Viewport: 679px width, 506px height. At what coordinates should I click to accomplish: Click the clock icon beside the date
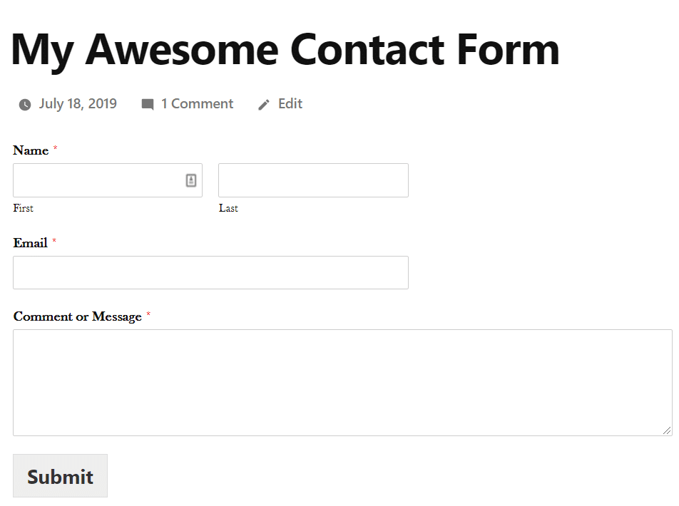[x=24, y=104]
